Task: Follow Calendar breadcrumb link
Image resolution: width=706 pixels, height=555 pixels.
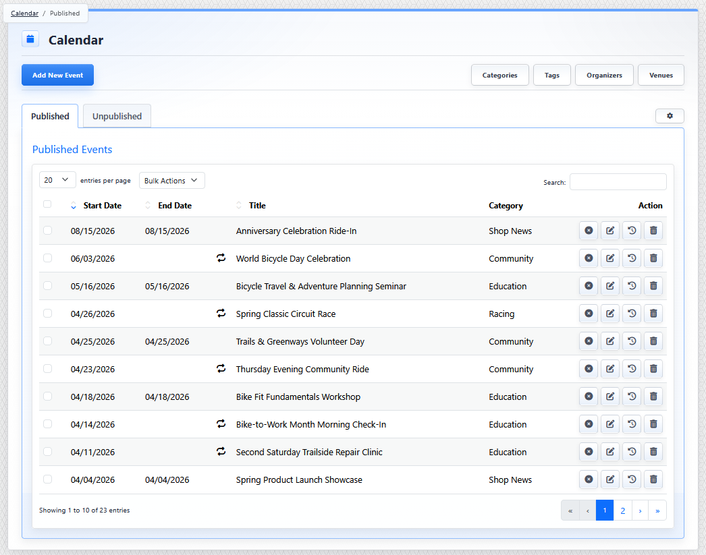Action: (x=25, y=13)
